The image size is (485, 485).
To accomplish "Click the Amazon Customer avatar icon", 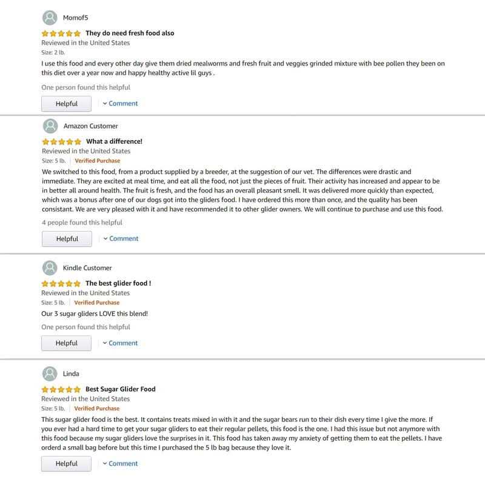I will click(x=51, y=126).
